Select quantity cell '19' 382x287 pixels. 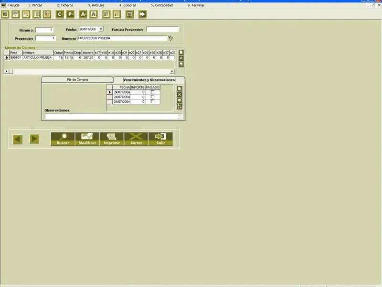coord(58,57)
